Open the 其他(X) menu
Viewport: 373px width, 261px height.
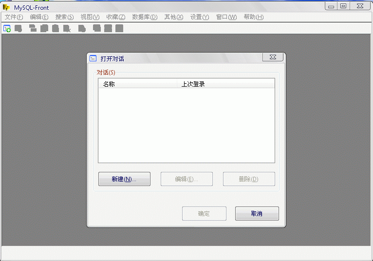coord(174,17)
